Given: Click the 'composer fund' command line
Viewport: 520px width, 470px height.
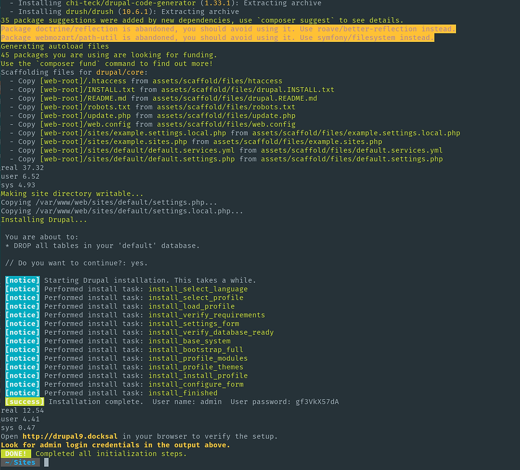Looking at the screenshot, I should (x=107, y=64).
